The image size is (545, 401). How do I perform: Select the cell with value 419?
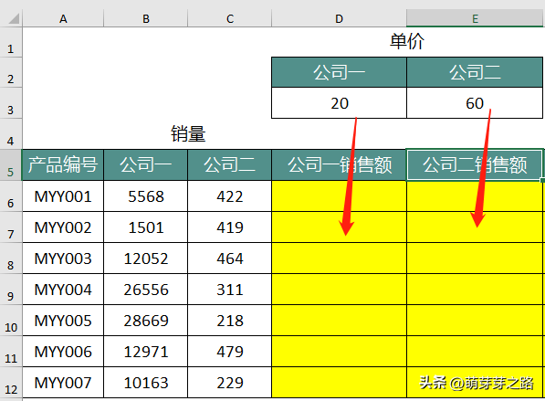230,227
